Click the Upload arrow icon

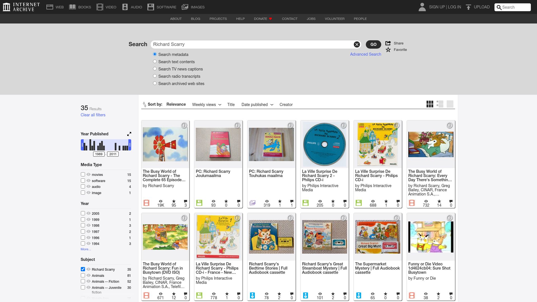(468, 7)
